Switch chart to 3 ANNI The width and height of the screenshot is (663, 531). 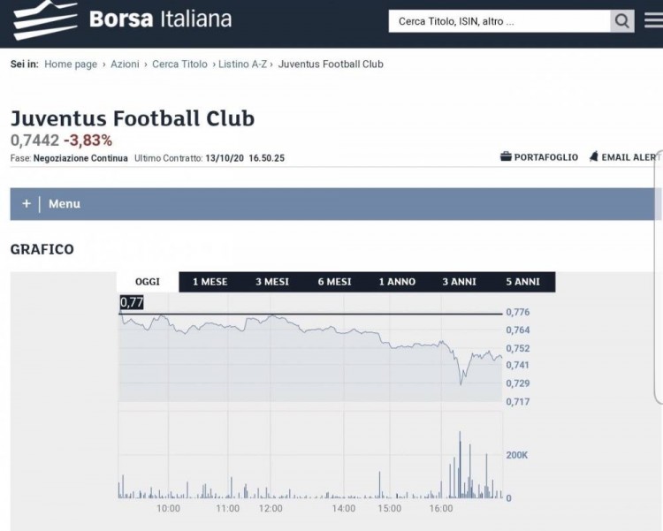(x=459, y=282)
